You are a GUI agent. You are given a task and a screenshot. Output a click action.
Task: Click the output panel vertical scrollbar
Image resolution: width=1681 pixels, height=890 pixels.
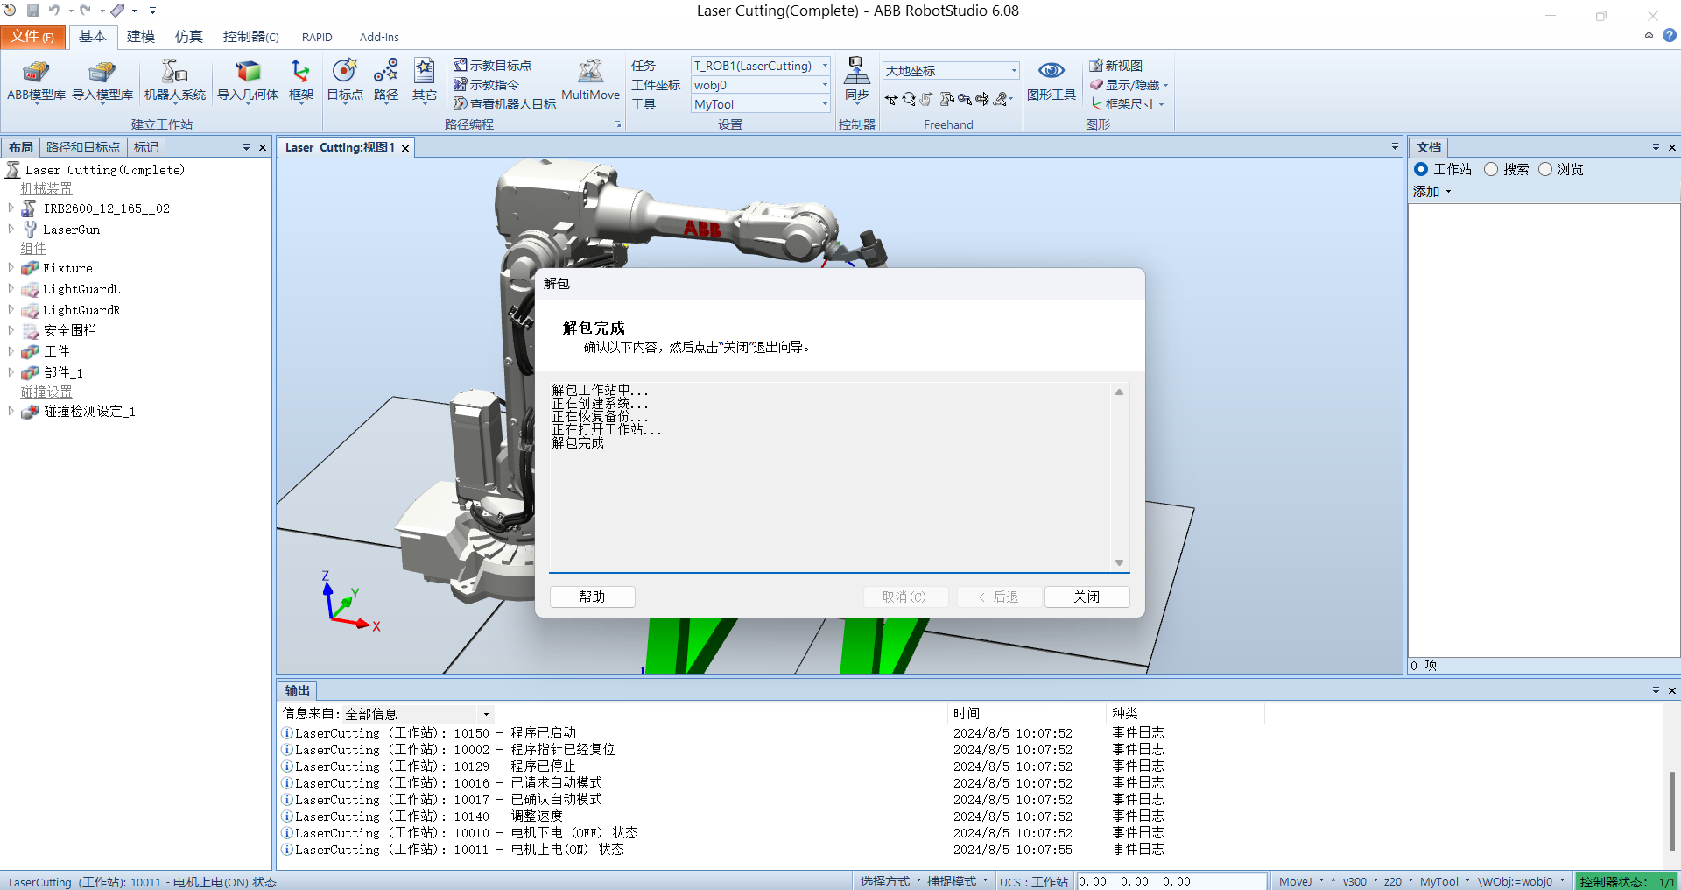1671,809
